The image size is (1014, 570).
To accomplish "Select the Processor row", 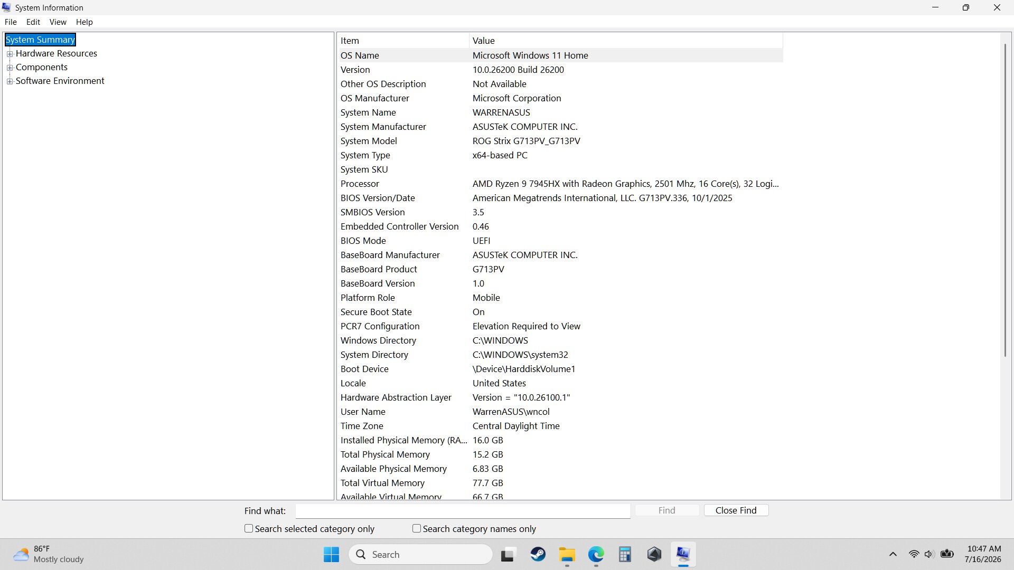I will pos(560,184).
